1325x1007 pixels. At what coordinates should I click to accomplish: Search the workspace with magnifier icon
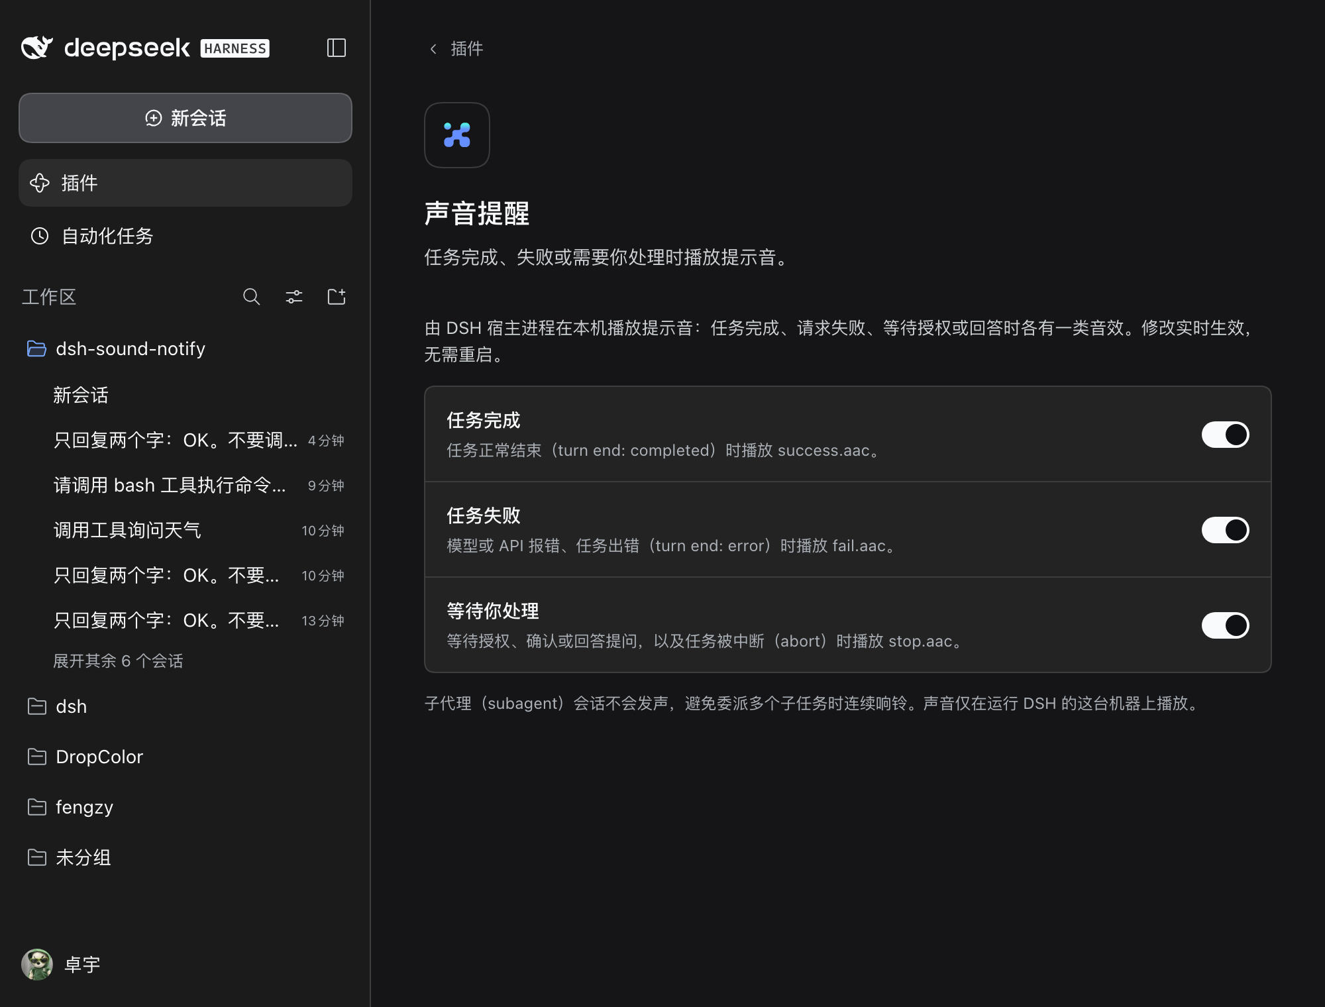click(251, 297)
